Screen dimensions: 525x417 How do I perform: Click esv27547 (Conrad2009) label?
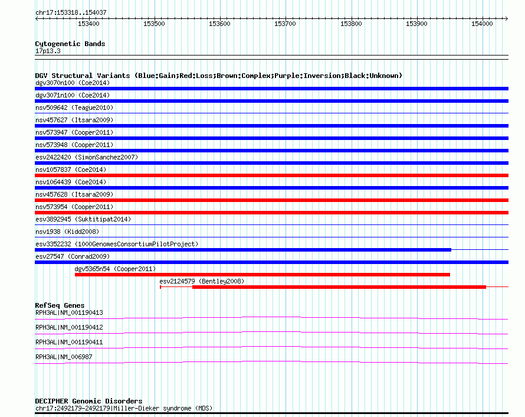[x=73, y=256]
